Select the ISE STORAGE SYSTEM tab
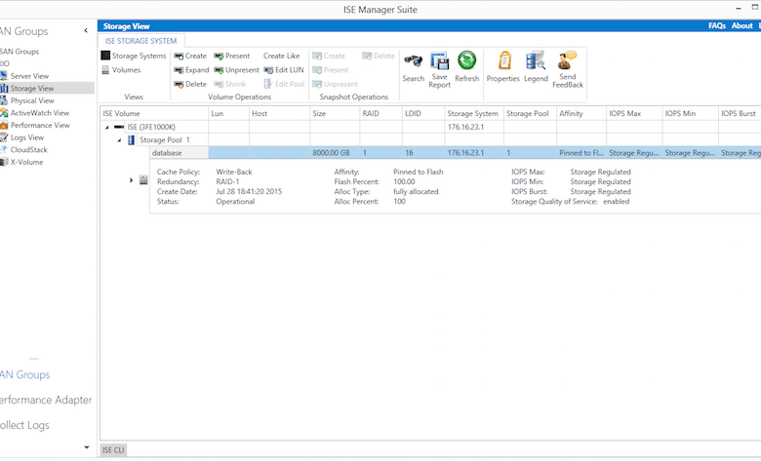The image size is (761, 462). [x=140, y=41]
